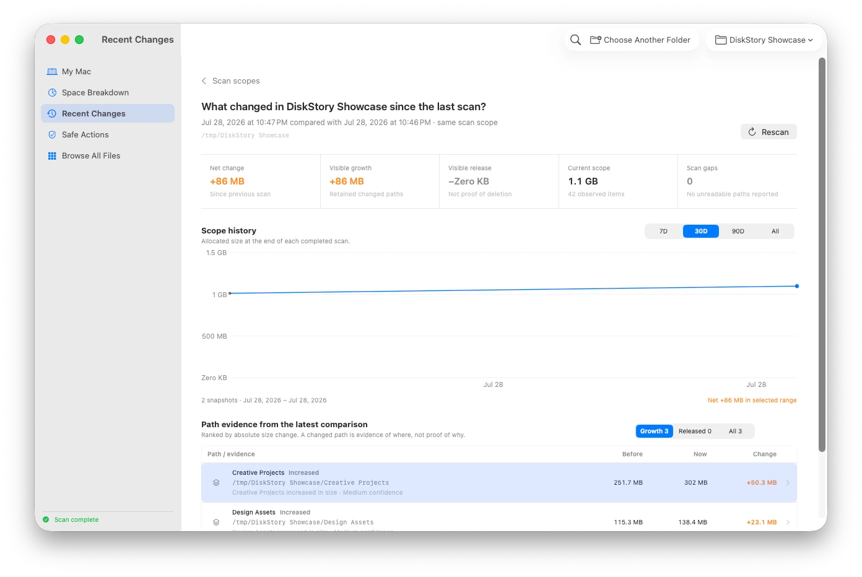Click the Path / evidence column header
This screenshot has width=862, height=577.
coord(231,454)
